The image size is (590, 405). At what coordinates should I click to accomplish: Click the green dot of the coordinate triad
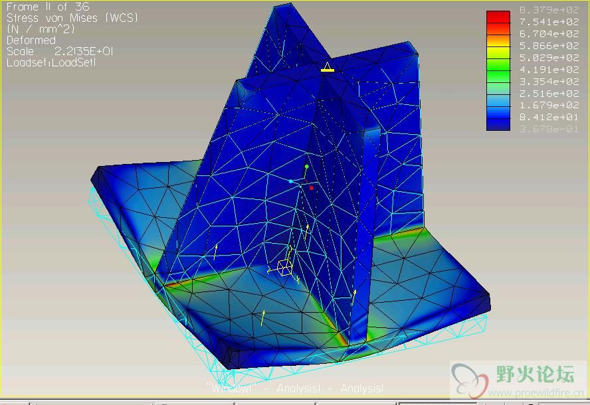[x=307, y=166]
